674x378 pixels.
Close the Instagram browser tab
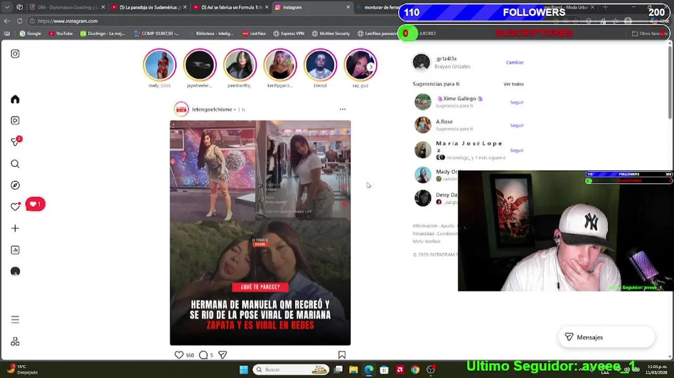click(x=348, y=7)
